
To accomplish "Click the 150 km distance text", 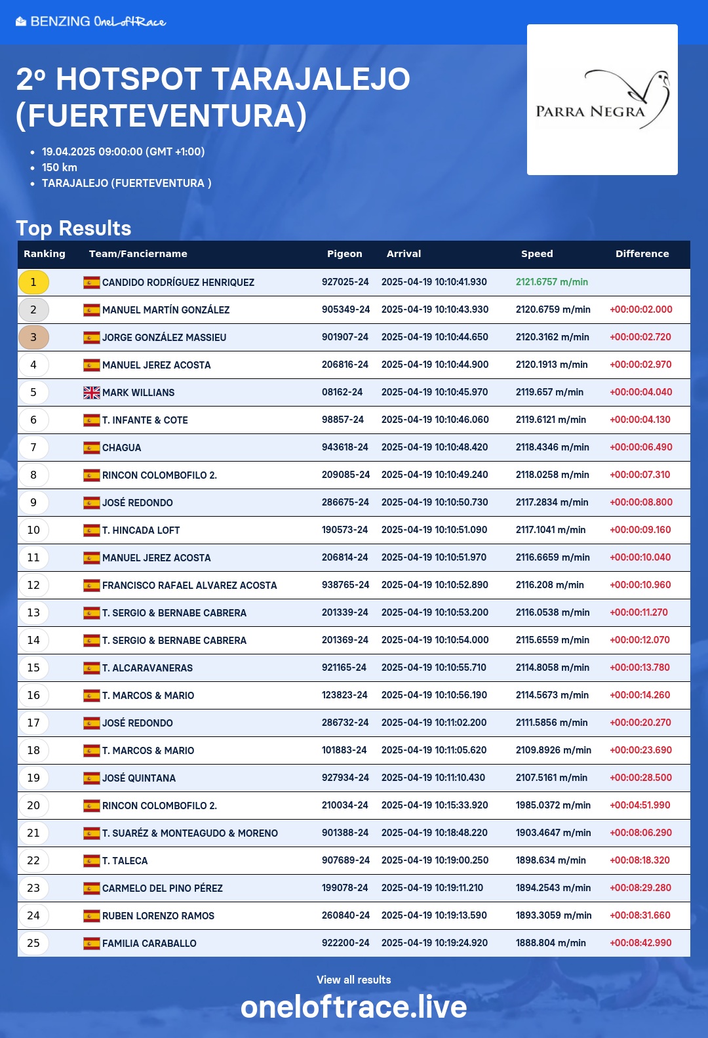I will [60, 167].
